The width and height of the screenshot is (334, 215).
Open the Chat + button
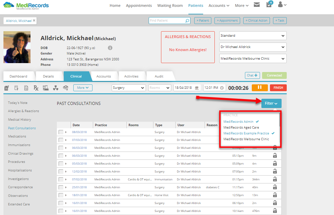252,75
